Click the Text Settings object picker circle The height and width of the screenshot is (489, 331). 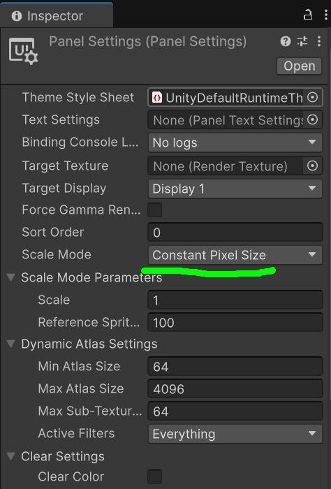(x=312, y=119)
